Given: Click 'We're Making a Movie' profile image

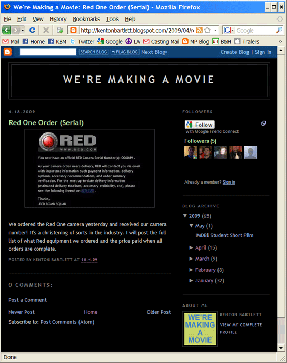Looking at the screenshot, I should [200, 329].
